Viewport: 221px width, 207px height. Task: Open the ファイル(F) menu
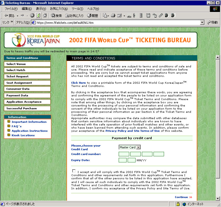pyautogui.click(x=11, y=9)
